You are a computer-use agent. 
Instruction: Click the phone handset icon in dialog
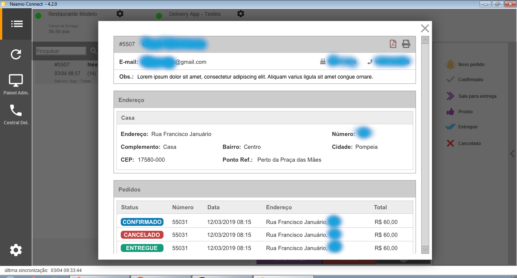pos(370,62)
